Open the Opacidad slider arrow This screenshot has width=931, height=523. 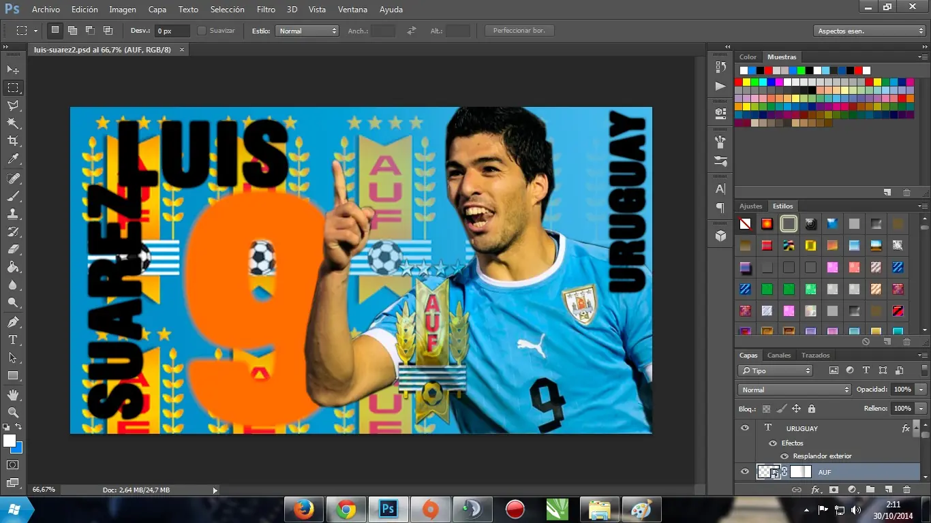[x=921, y=390]
